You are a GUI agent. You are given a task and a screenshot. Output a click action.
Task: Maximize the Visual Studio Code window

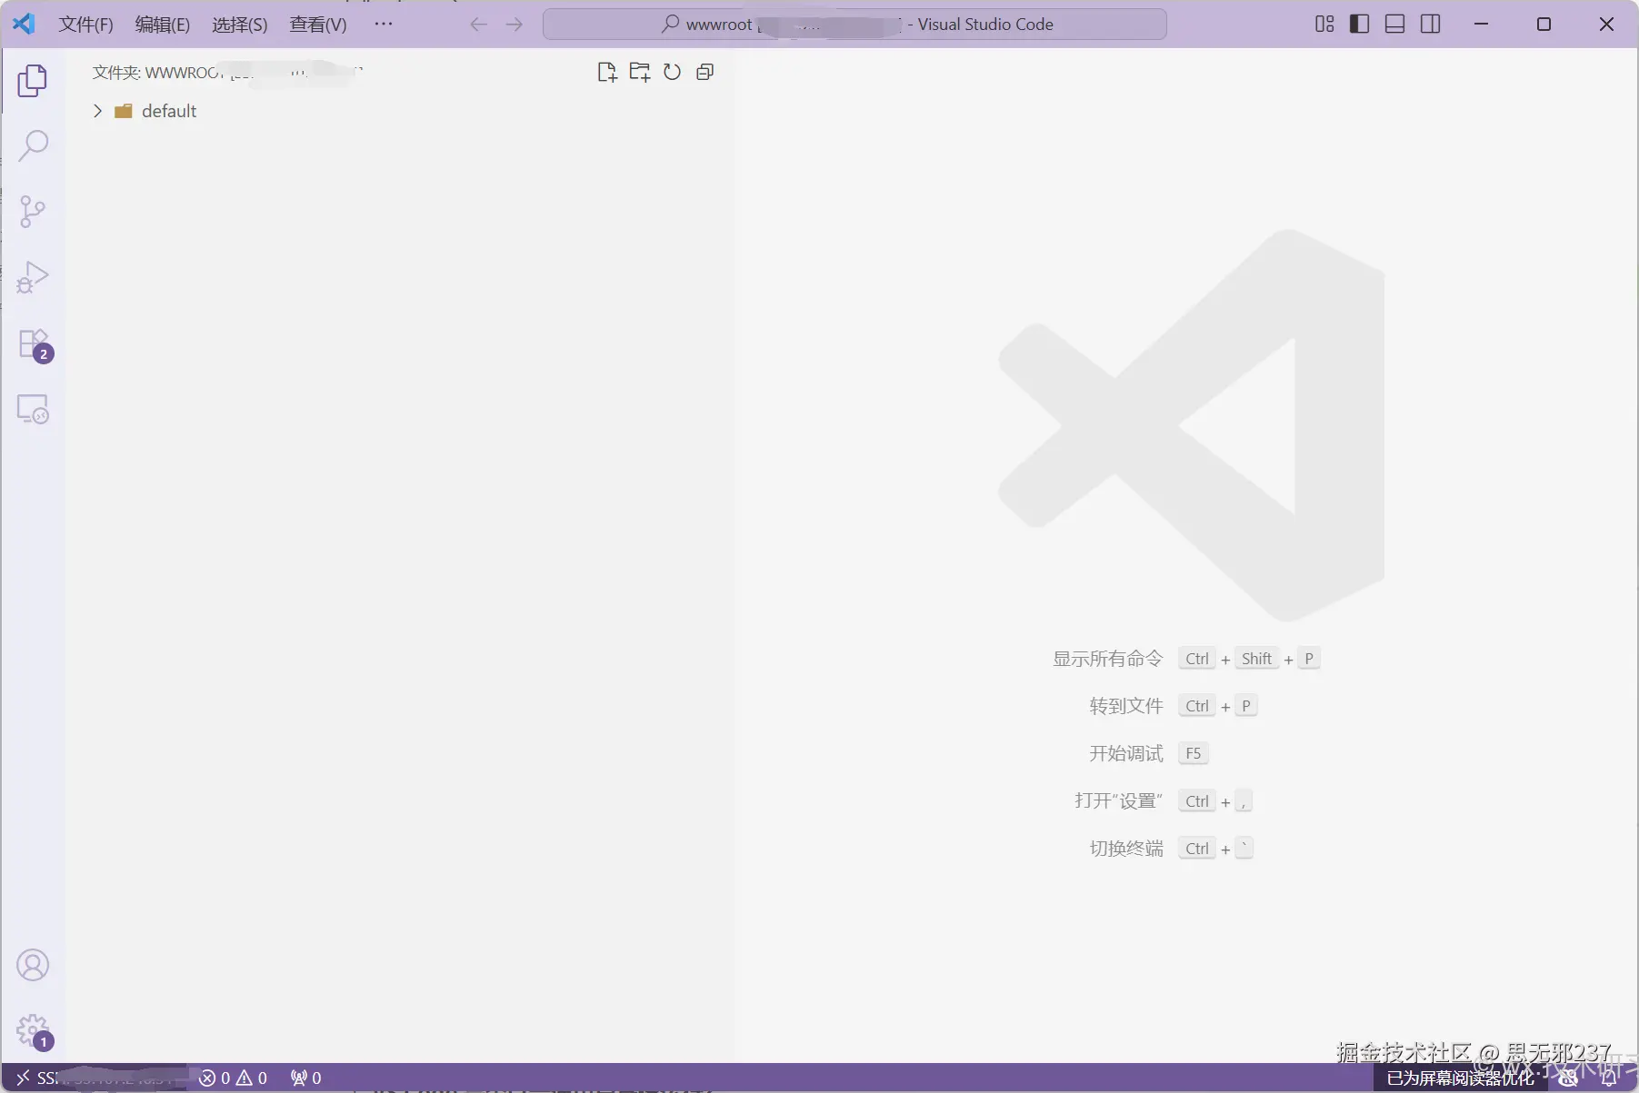[x=1544, y=25]
